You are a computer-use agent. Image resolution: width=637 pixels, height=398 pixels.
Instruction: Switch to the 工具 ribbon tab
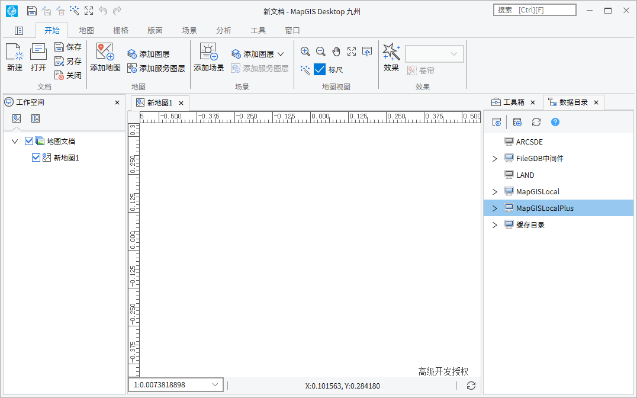click(258, 30)
